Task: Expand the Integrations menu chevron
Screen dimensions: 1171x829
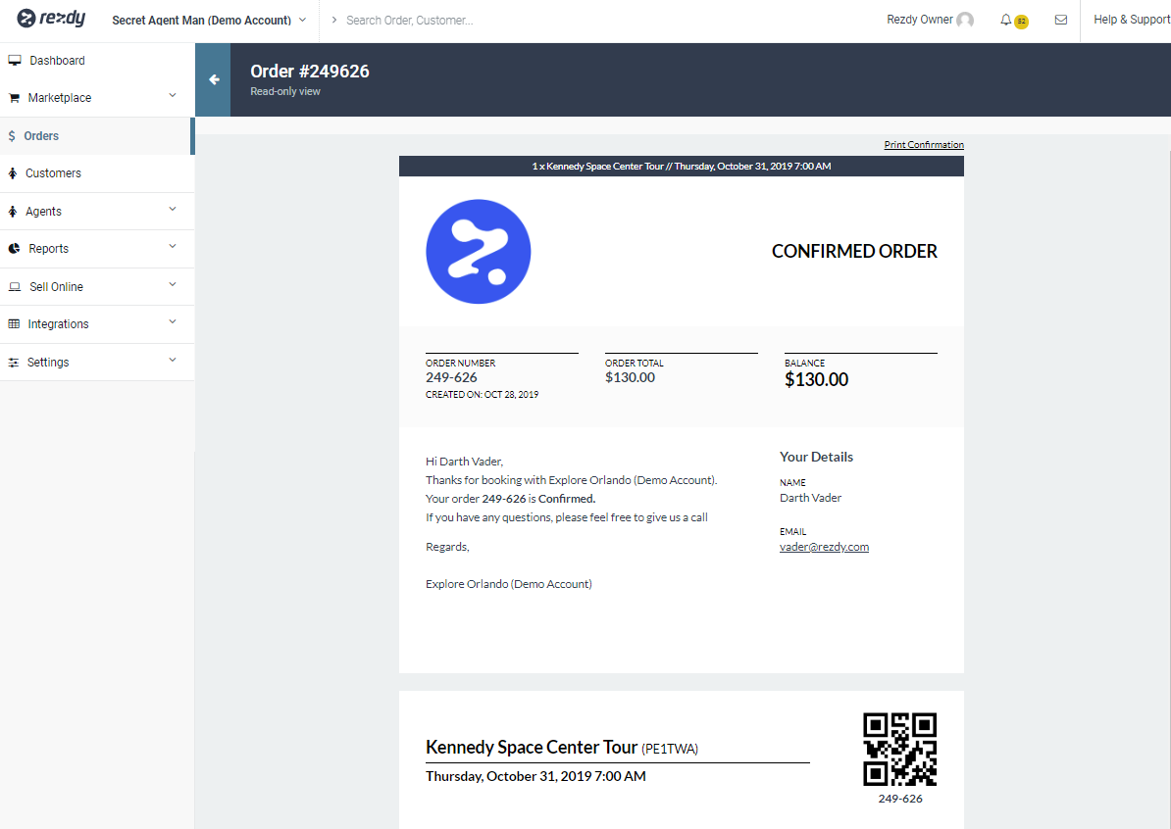Action: click(173, 321)
